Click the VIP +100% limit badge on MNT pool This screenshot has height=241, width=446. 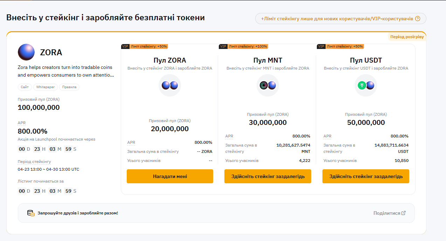point(244,47)
